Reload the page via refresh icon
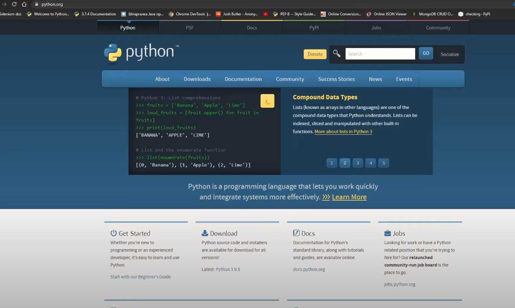 pyautogui.click(x=14, y=4)
